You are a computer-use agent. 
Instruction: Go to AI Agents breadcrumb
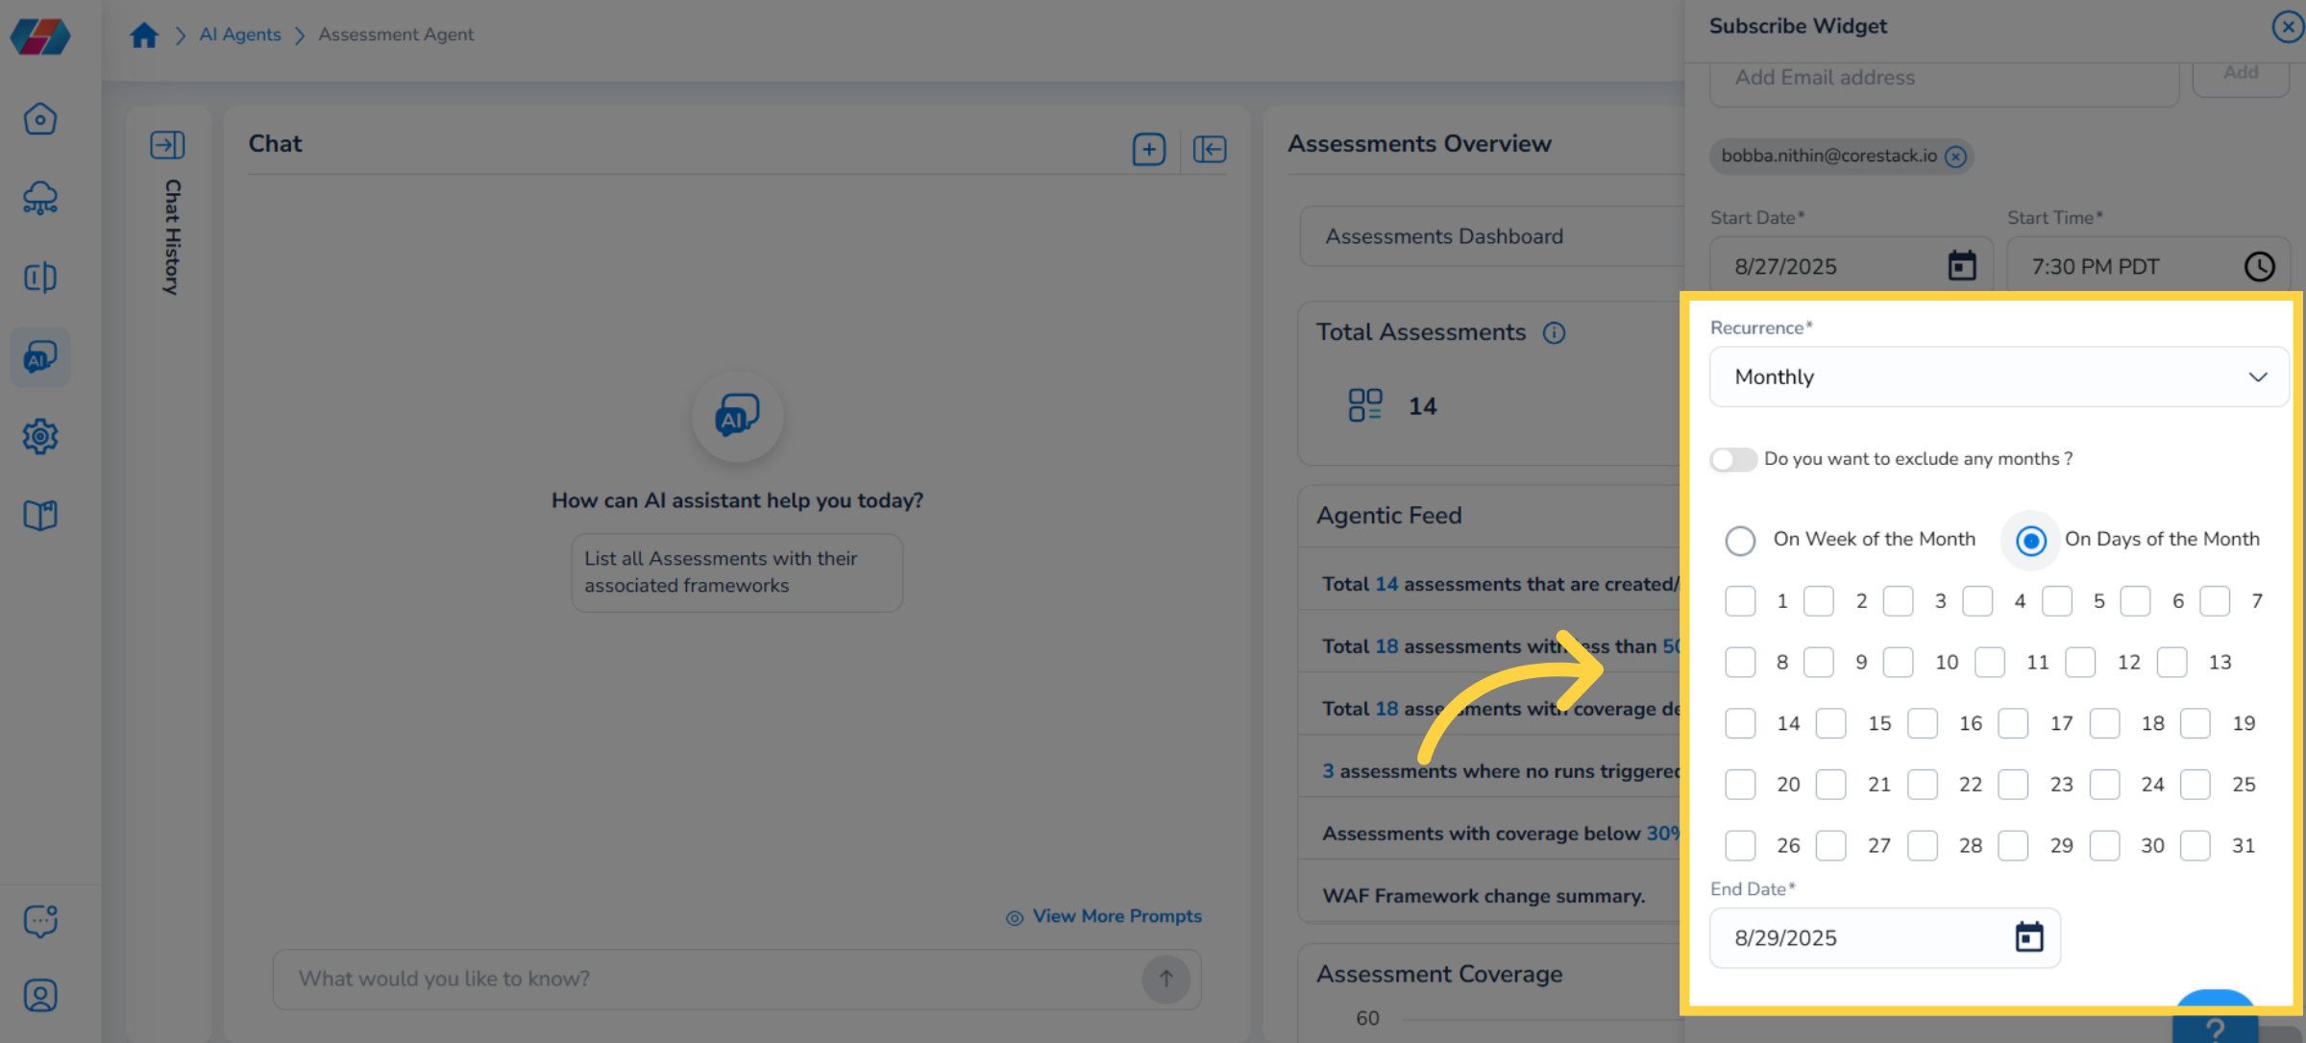pyautogui.click(x=240, y=35)
